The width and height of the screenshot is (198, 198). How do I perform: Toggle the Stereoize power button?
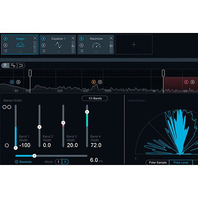pyautogui.click(x=17, y=162)
